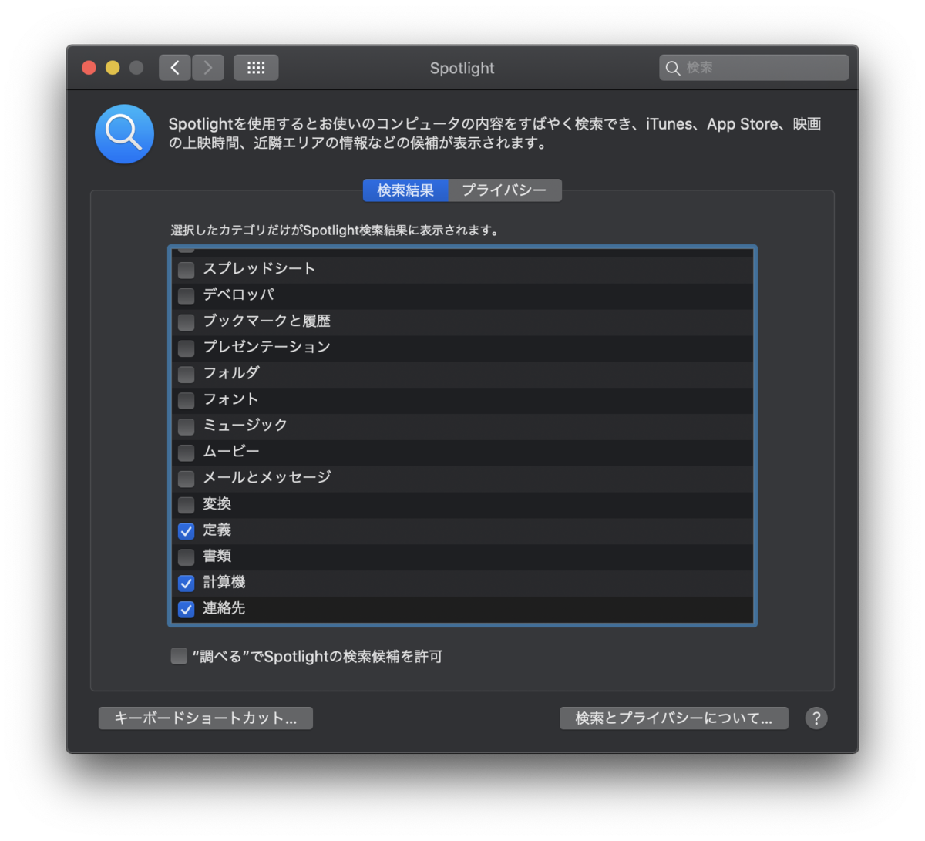Enable the ブックマークと履歴 checkbox
This screenshot has width=925, height=841.
click(x=186, y=322)
